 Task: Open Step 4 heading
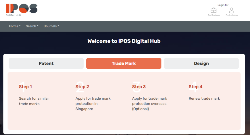[195, 87]
